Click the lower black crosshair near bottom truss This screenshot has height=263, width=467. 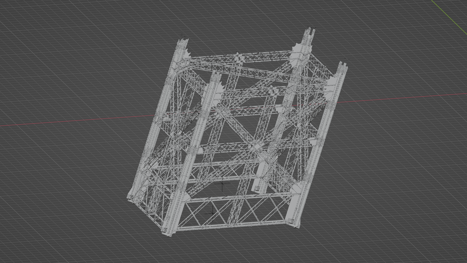pos(212,213)
